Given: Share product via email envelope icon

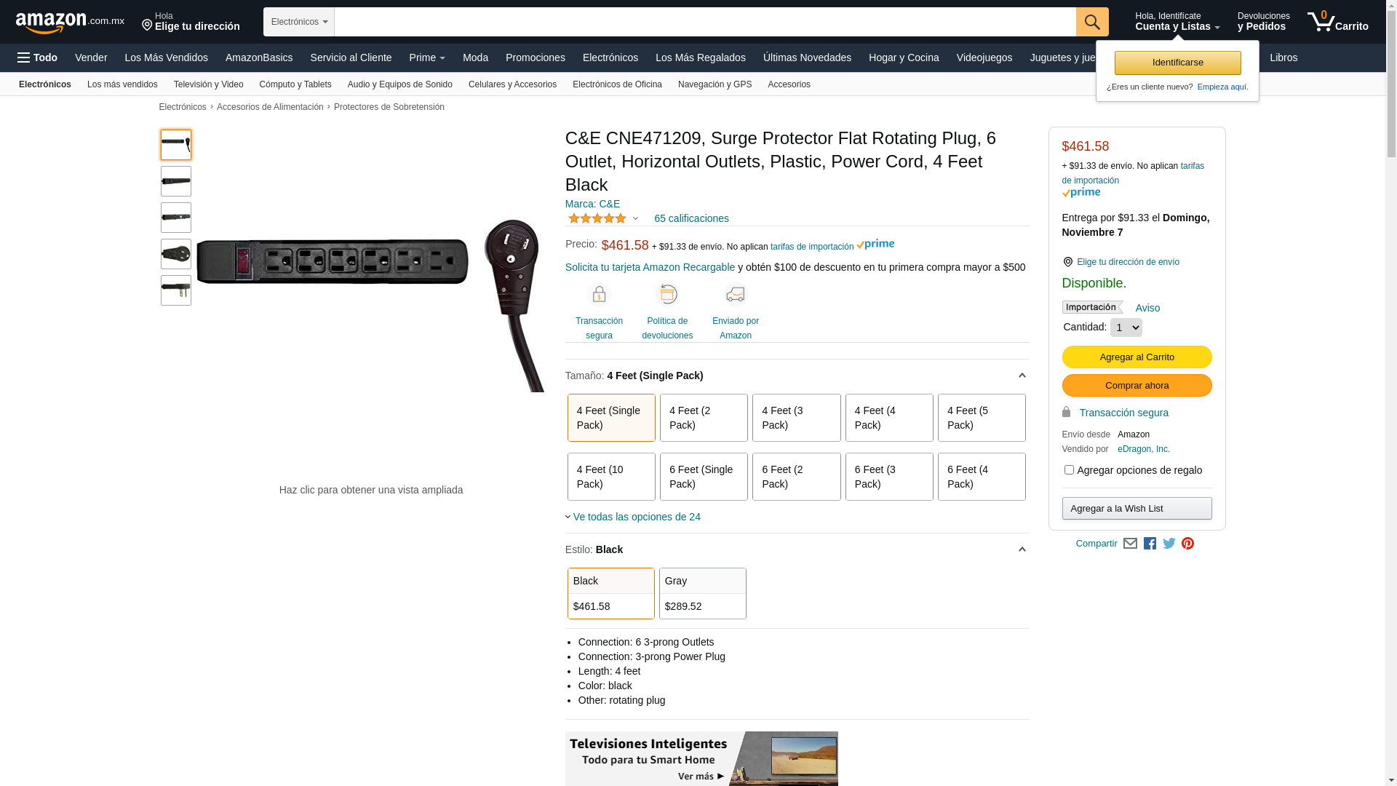Looking at the screenshot, I should (x=1130, y=544).
